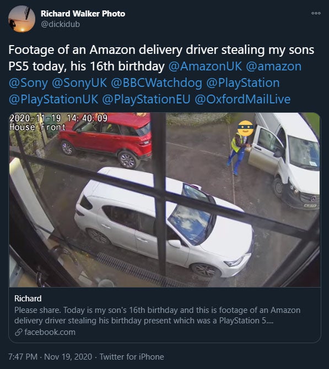The height and width of the screenshot is (369, 329).
Task: Click the link icon beside facebook.com
Action: click(18, 332)
